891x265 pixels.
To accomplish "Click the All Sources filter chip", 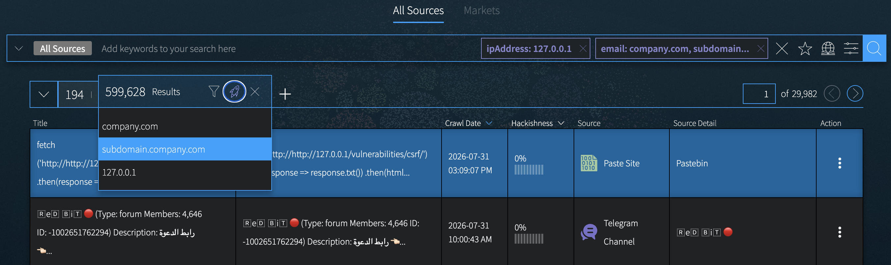I will click(63, 48).
